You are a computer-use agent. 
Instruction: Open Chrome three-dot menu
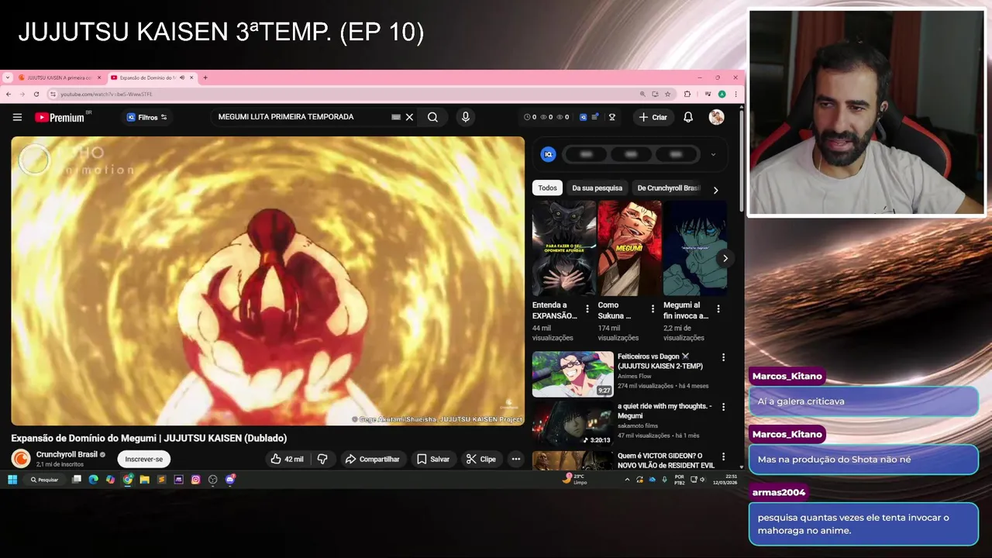pyautogui.click(x=735, y=94)
